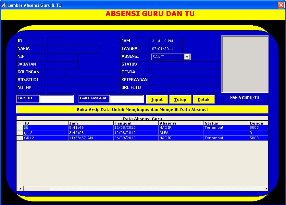The height and width of the screenshot is (205, 286).
Task: Click the Denda column header
Action: tap(258, 123)
